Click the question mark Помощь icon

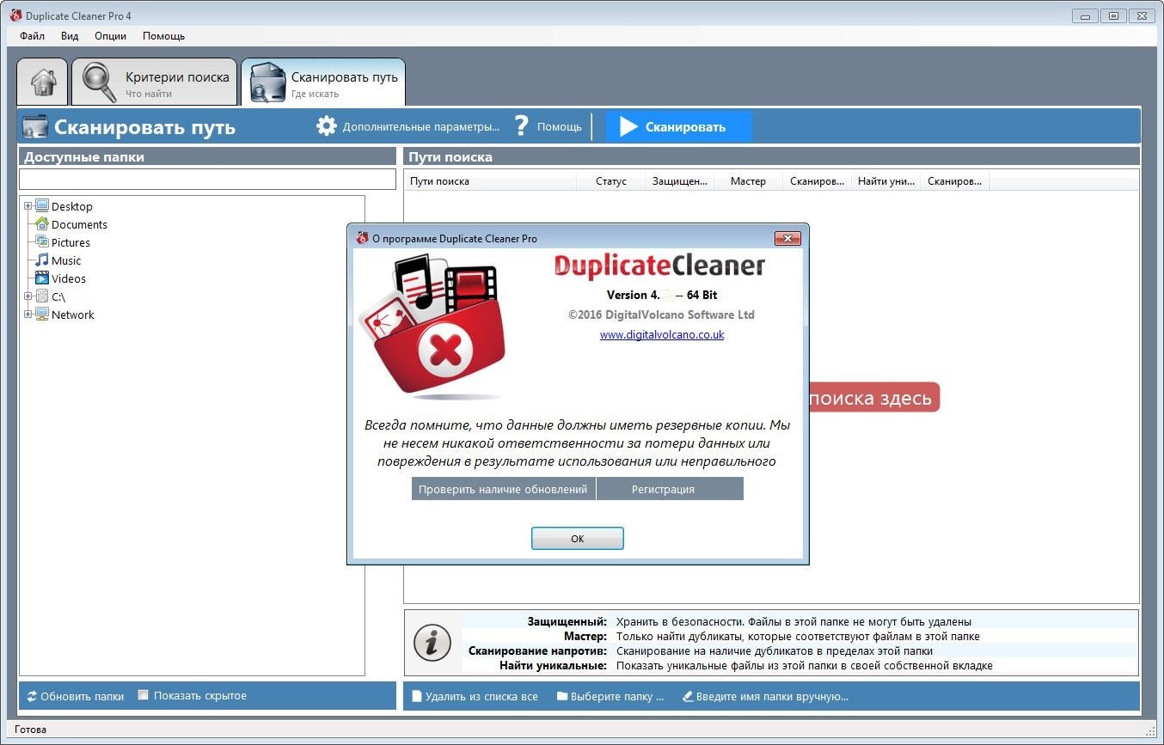[521, 126]
